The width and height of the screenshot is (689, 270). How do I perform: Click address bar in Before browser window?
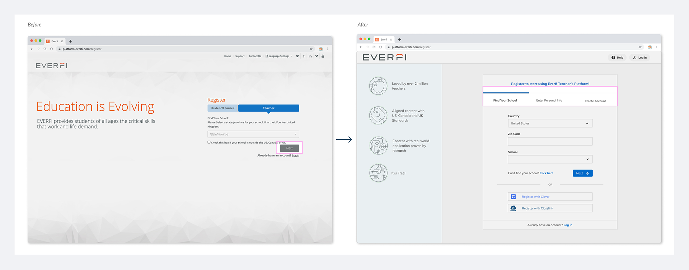[x=185, y=49]
